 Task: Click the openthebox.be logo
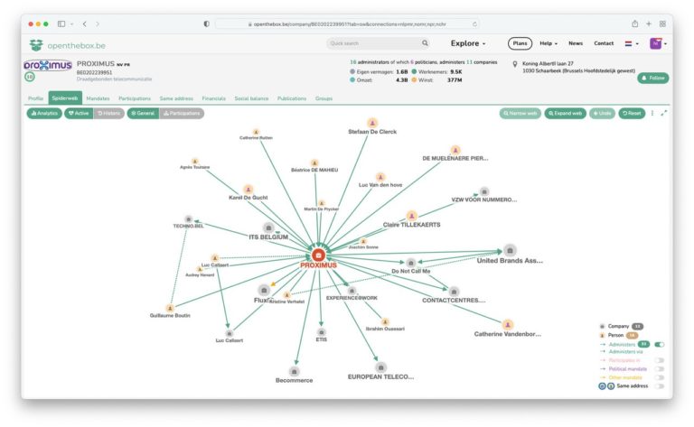click(67, 45)
